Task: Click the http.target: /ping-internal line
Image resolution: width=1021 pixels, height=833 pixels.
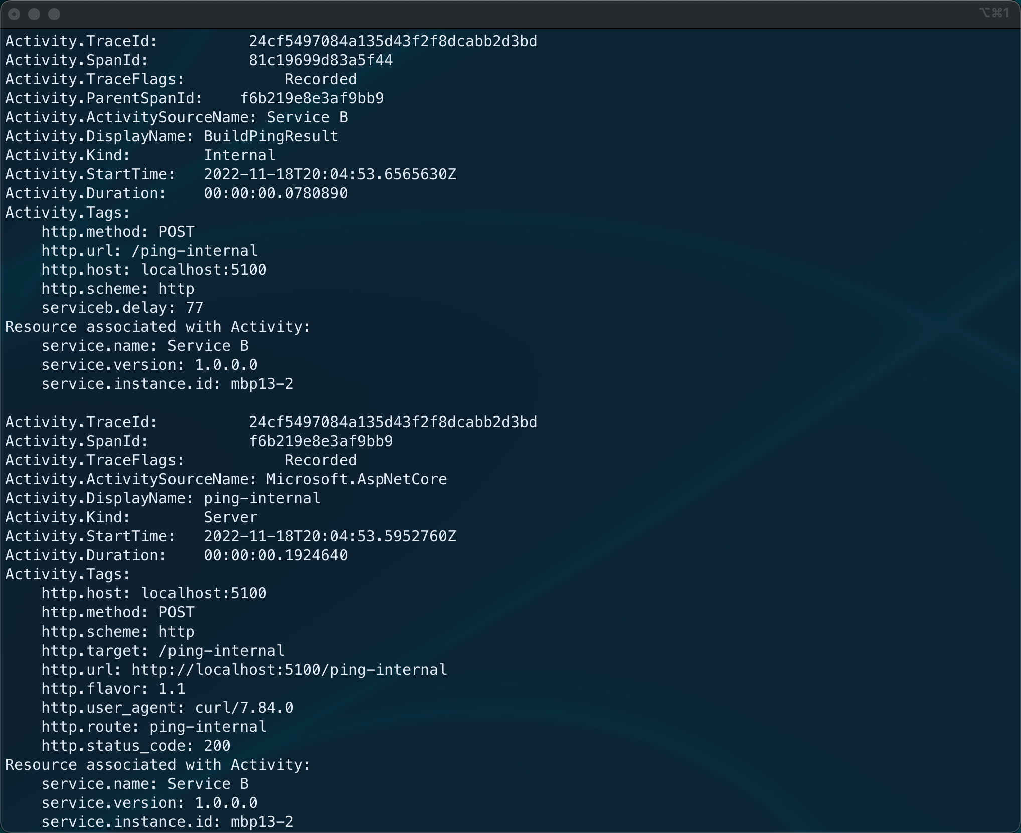Action: coord(162,651)
